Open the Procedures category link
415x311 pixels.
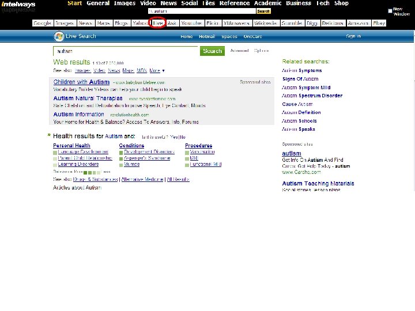click(x=199, y=146)
